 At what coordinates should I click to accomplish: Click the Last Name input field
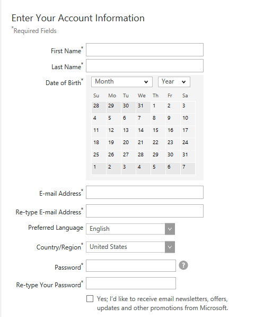(x=145, y=66)
